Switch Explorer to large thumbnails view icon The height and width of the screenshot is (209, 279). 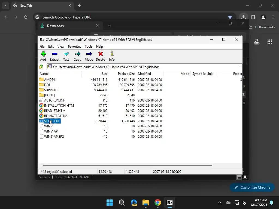(x=245, y=177)
